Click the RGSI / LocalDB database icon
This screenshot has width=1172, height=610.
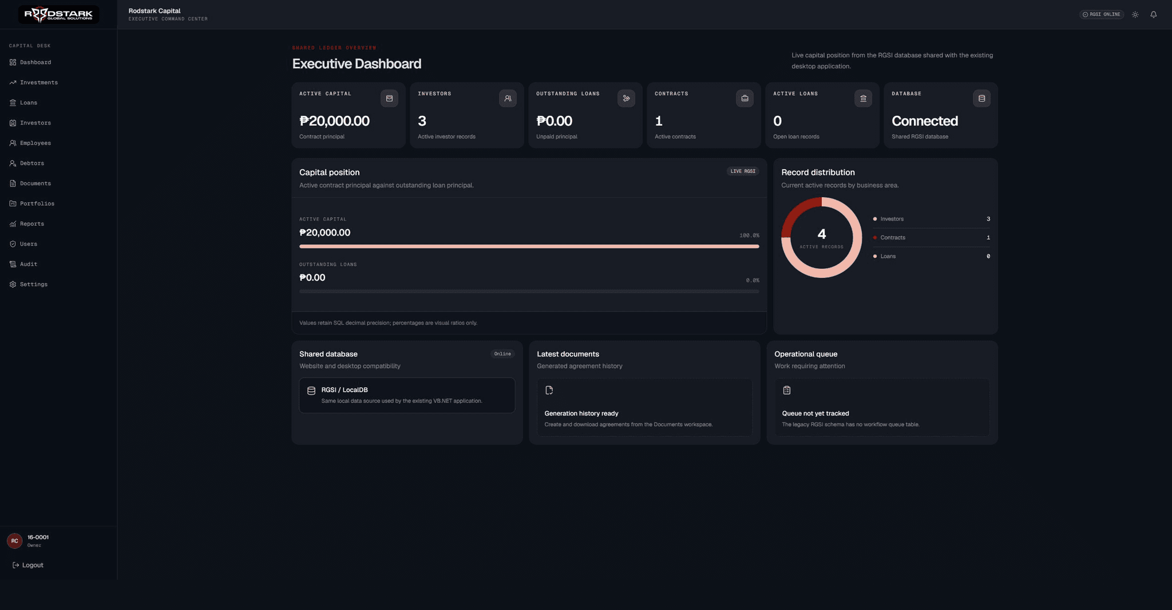tap(311, 391)
